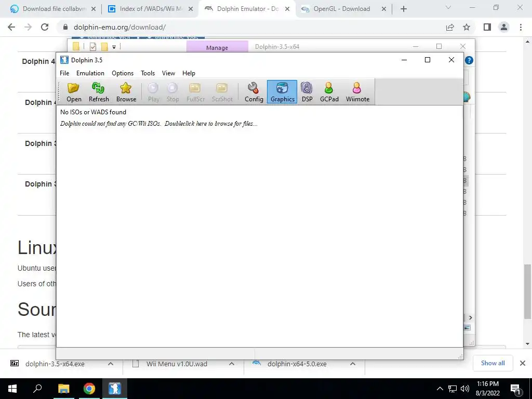Close the Chrome downloads bar
532x399 pixels.
523,363
